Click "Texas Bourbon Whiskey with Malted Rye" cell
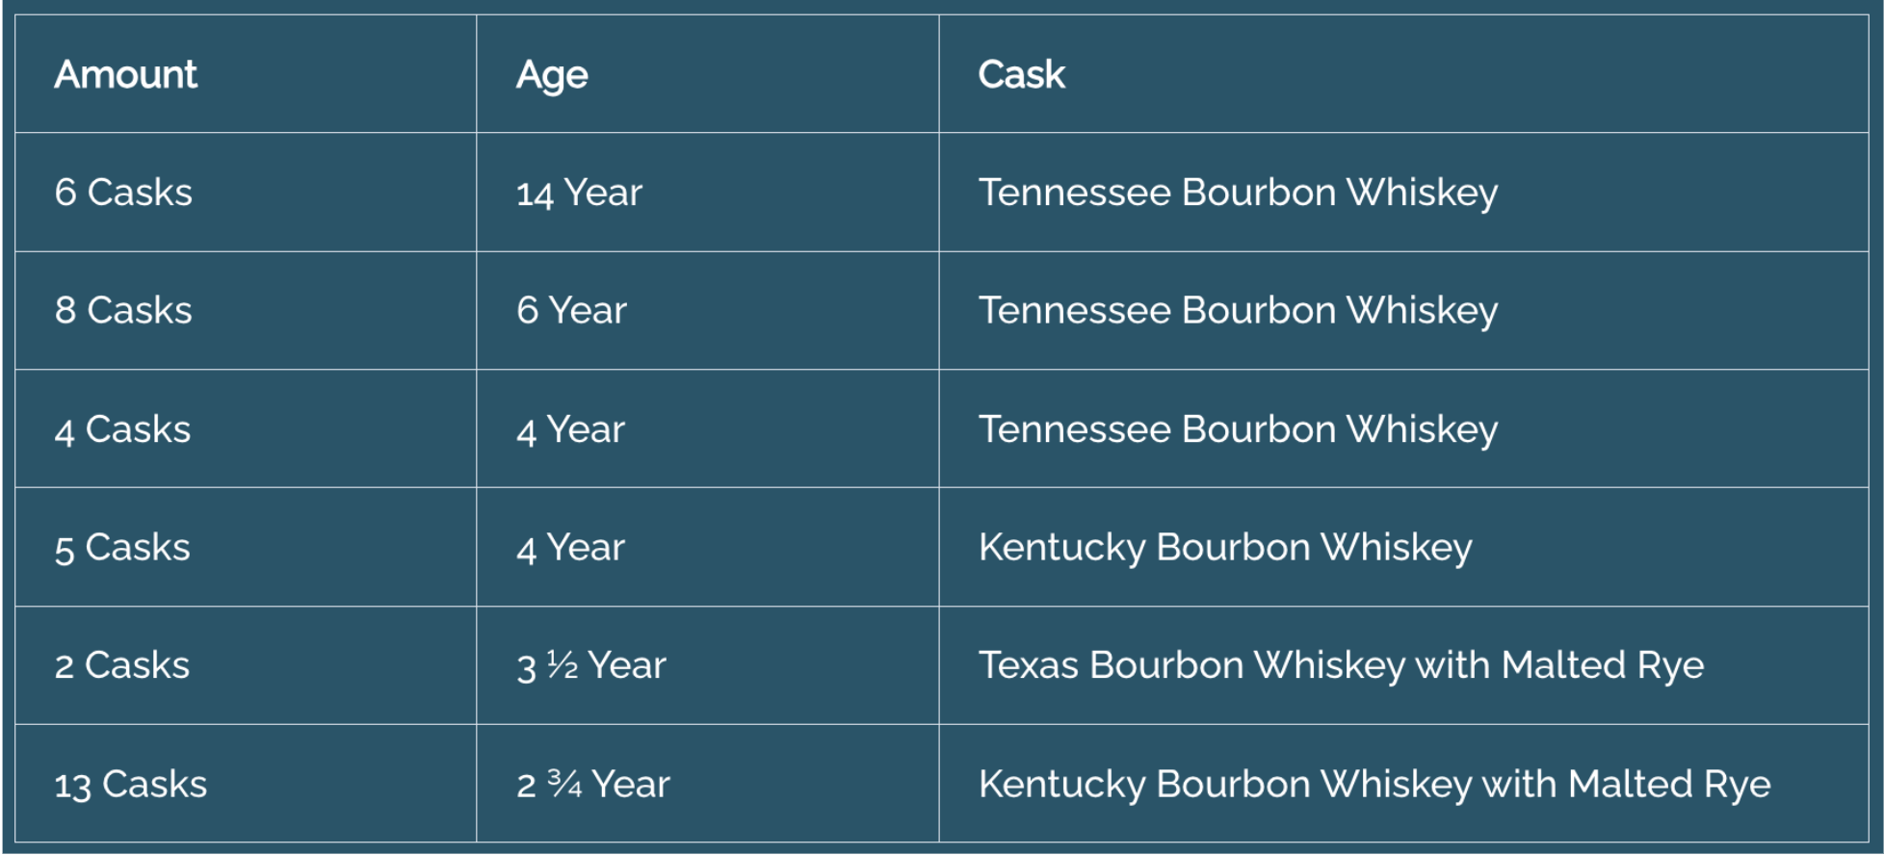1884x855 pixels. tap(1341, 665)
